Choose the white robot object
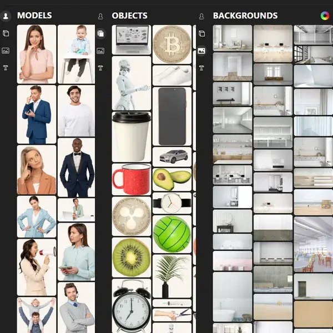This screenshot has height=333, width=333. [132, 83]
